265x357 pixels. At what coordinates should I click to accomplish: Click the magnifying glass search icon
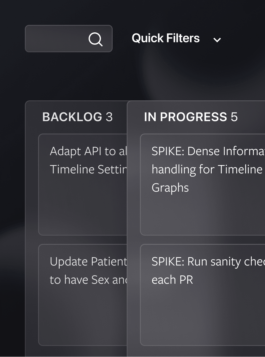click(96, 39)
